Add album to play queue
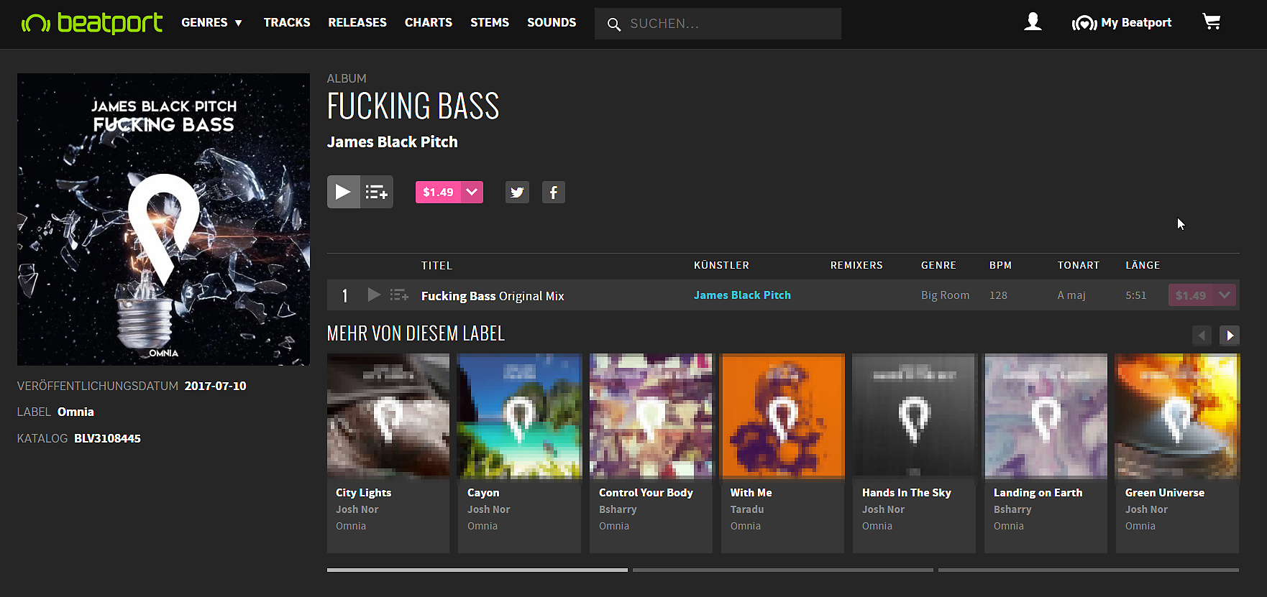 tap(377, 192)
